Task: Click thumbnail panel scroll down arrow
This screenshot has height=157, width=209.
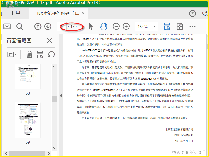Action: coord(54,148)
